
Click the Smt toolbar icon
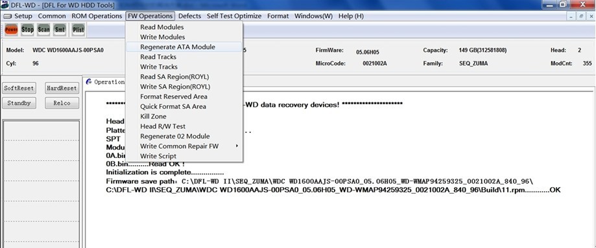click(60, 30)
